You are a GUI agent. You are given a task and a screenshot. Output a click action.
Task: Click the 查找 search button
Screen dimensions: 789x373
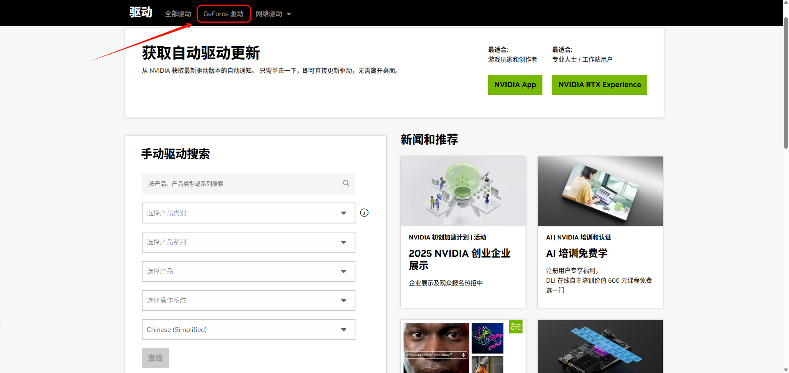tap(155, 358)
